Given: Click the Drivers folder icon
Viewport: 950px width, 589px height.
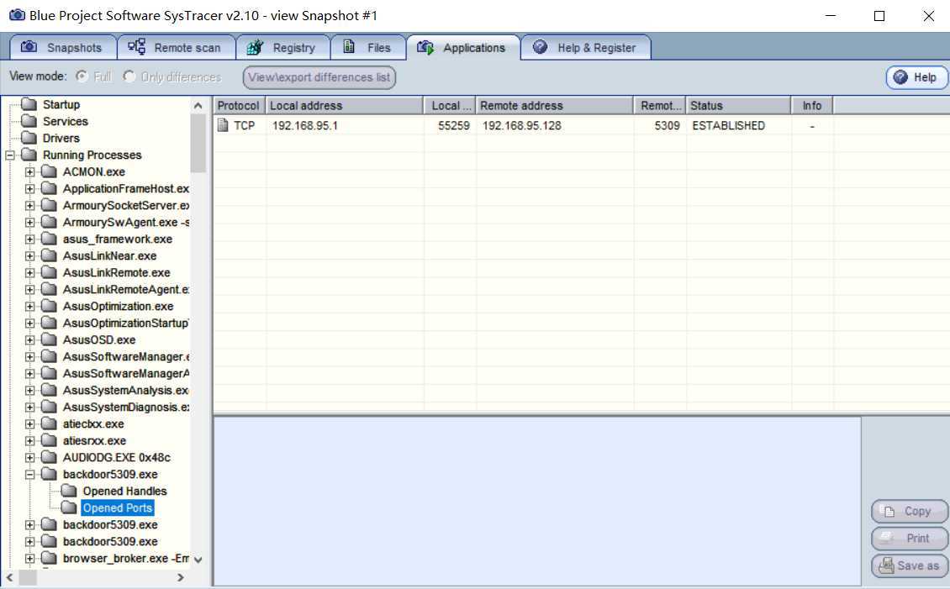Looking at the screenshot, I should 29,138.
